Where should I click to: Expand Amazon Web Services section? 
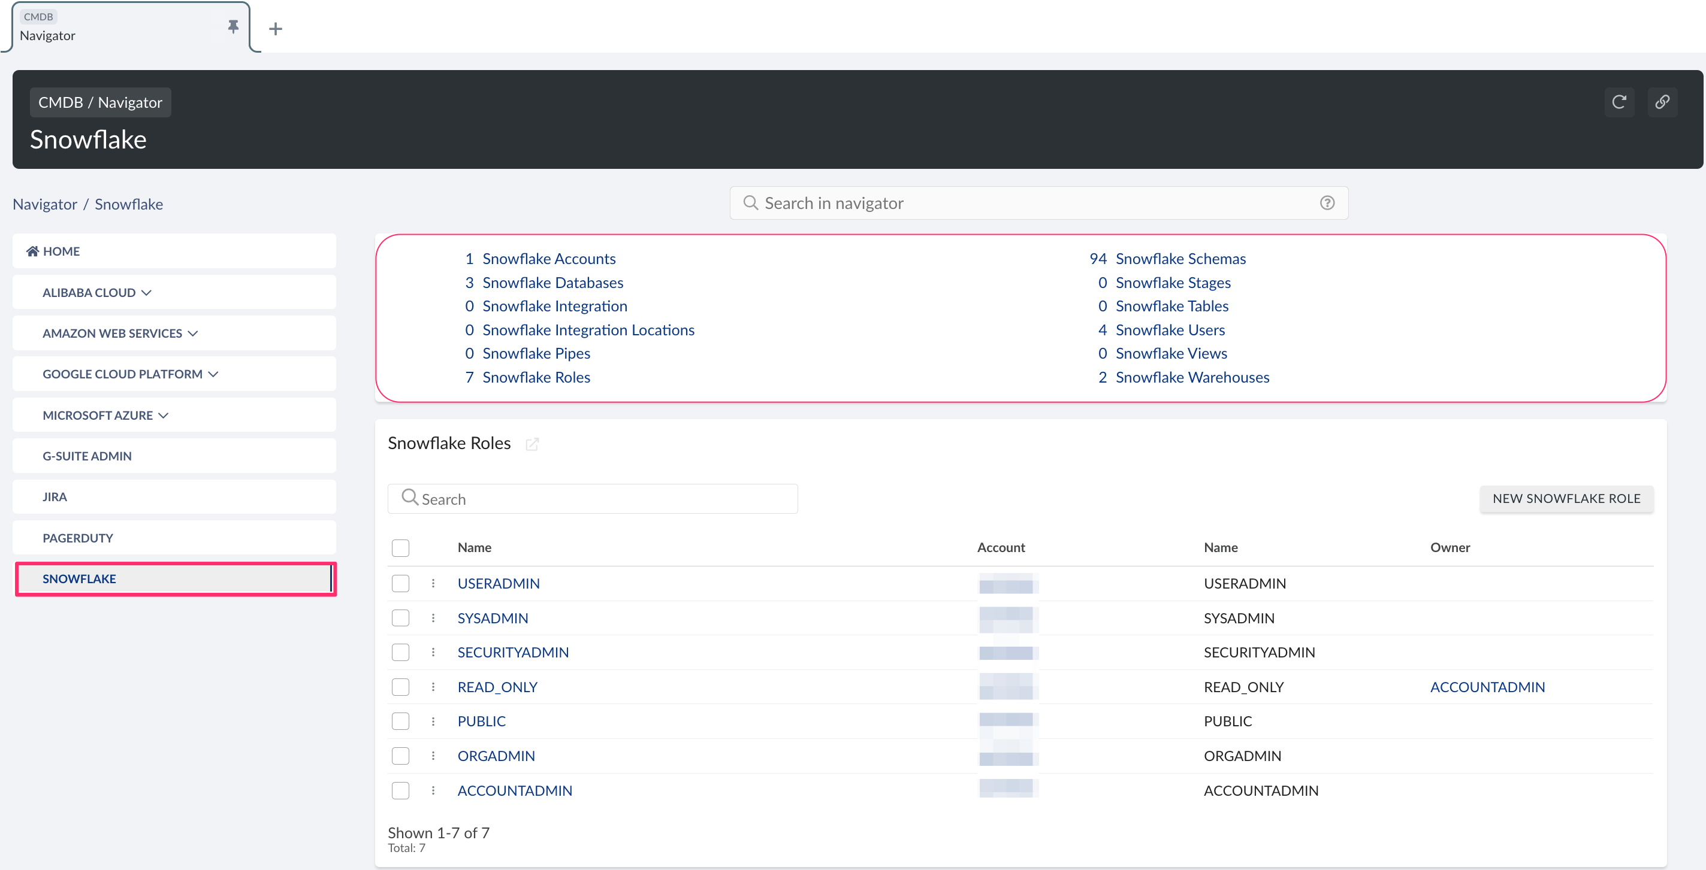pos(120,334)
